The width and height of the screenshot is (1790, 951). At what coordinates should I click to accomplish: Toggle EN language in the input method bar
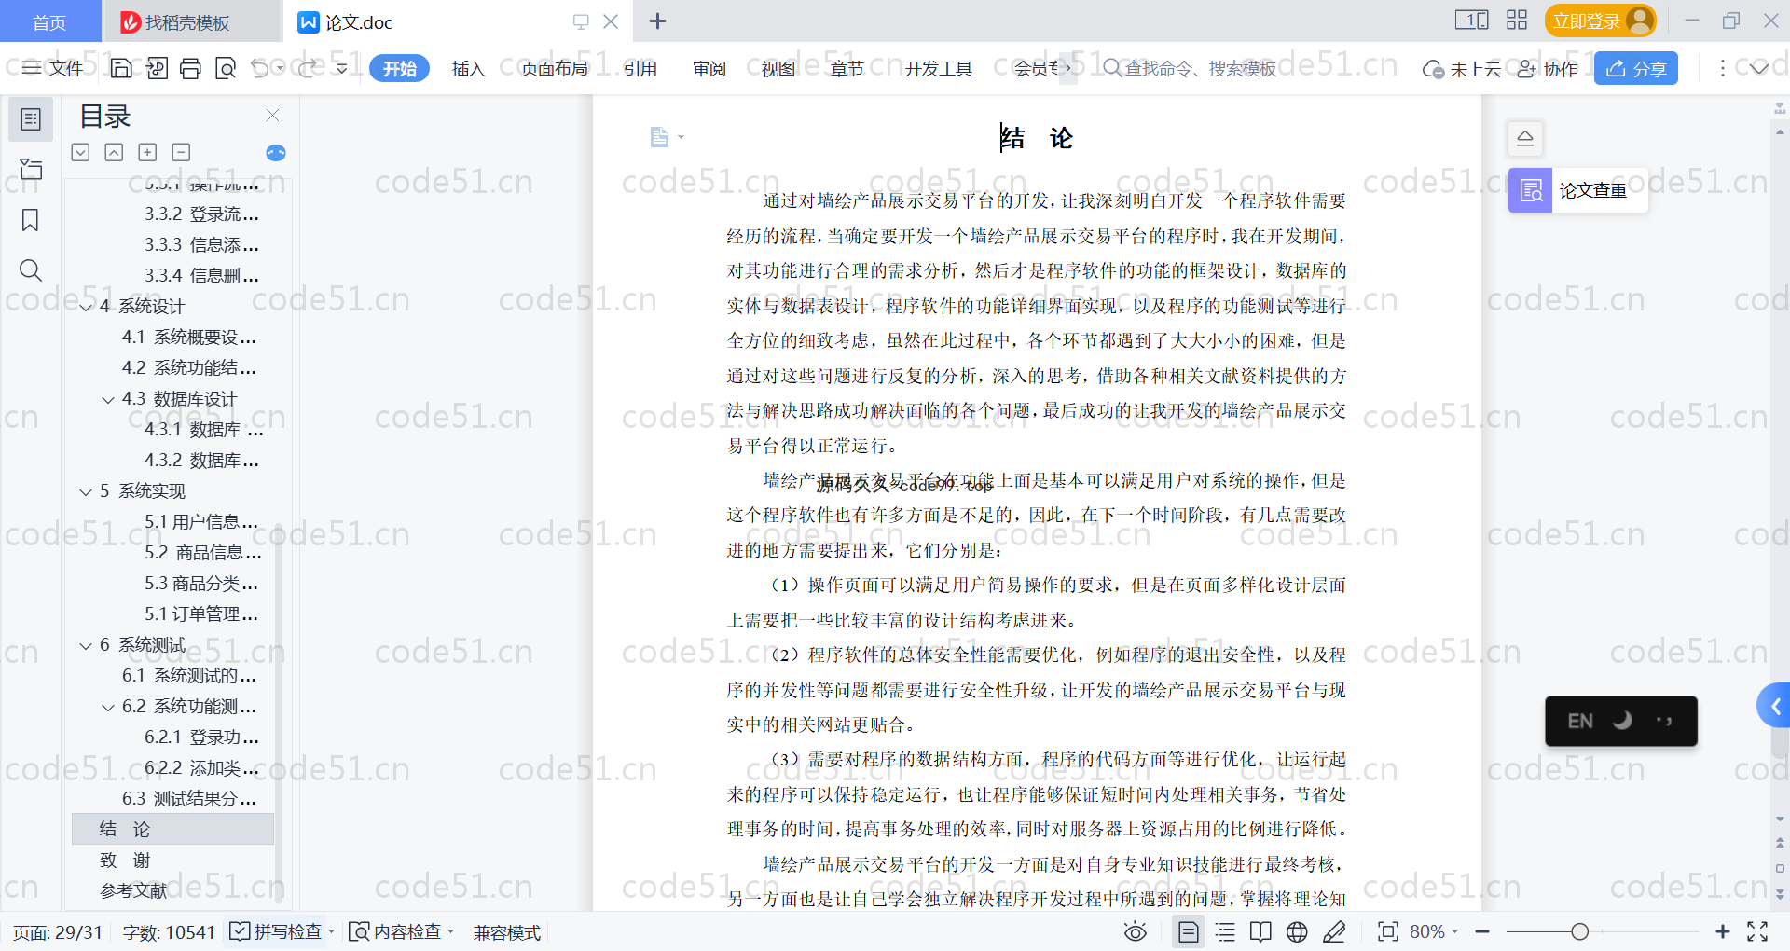click(x=1580, y=721)
